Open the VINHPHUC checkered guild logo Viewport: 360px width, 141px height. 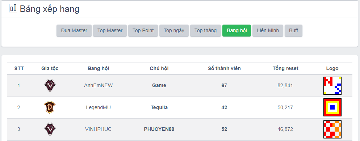(x=332, y=129)
